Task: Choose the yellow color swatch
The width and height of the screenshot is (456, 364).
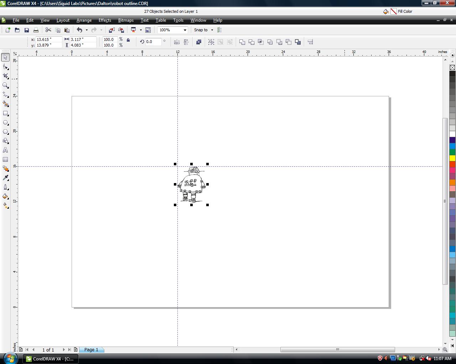Action: tap(452, 158)
